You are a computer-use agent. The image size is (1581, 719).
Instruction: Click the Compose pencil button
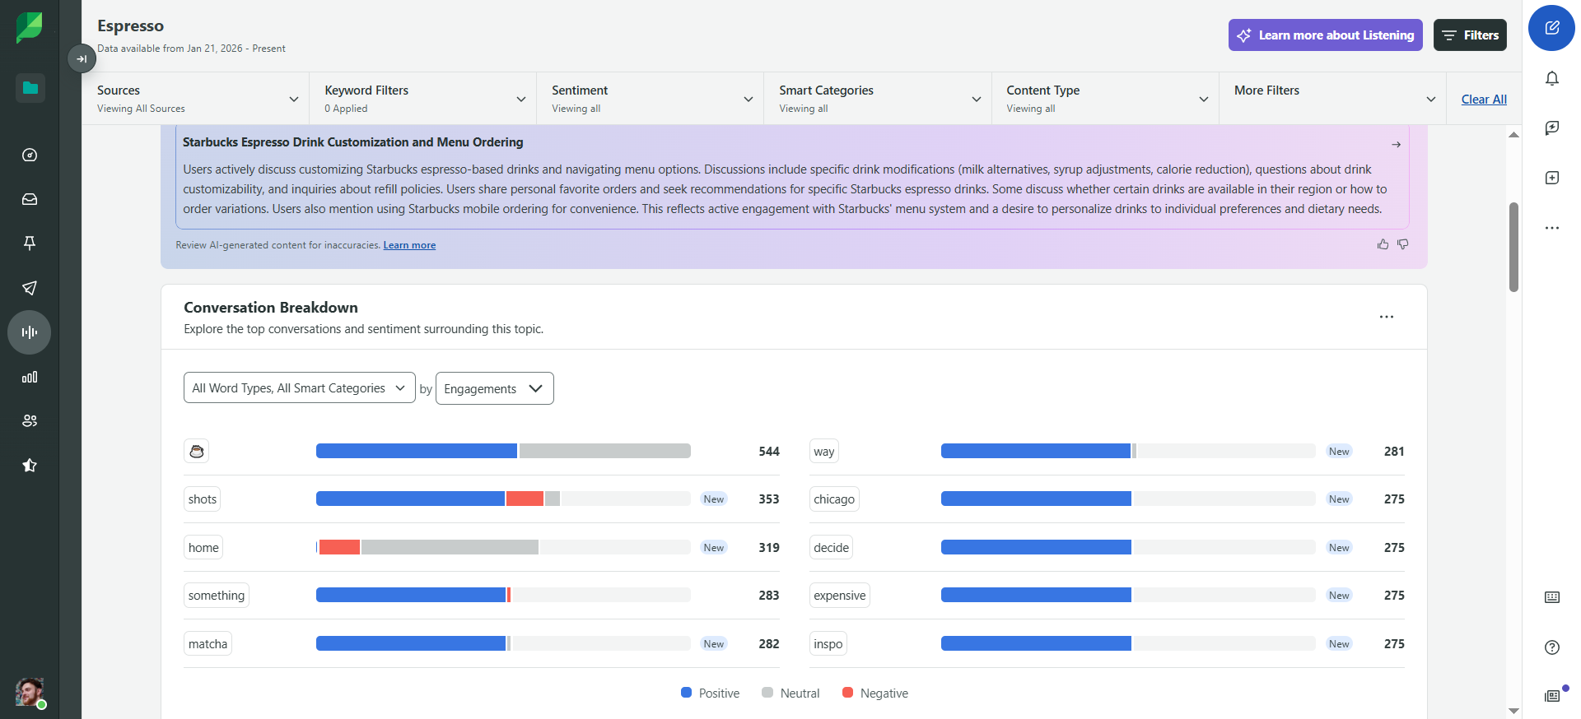[x=1552, y=28]
